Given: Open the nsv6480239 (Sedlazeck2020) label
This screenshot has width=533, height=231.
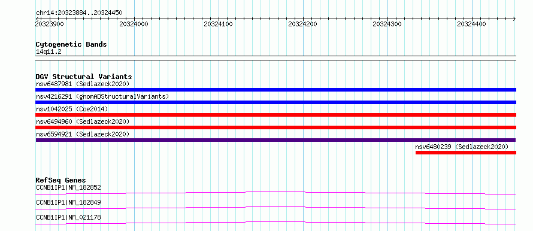Looking at the screenshot, I should [462, 147].
